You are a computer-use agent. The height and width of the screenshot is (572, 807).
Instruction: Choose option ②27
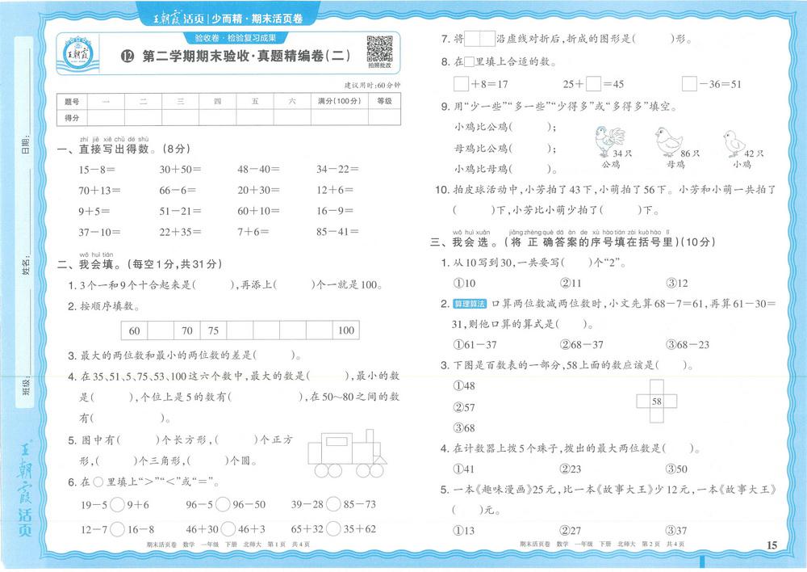(x=571, y=531)
